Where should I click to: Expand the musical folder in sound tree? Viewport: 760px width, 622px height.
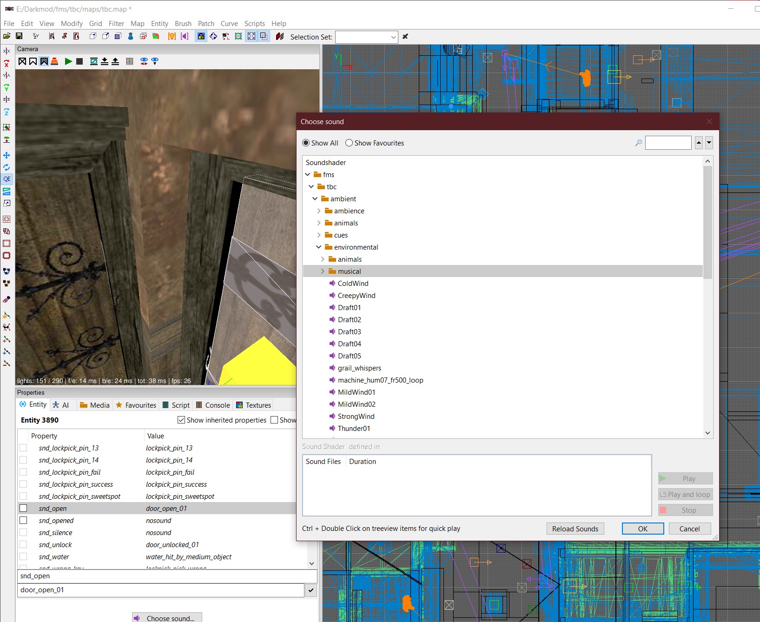tap(323, 271)
